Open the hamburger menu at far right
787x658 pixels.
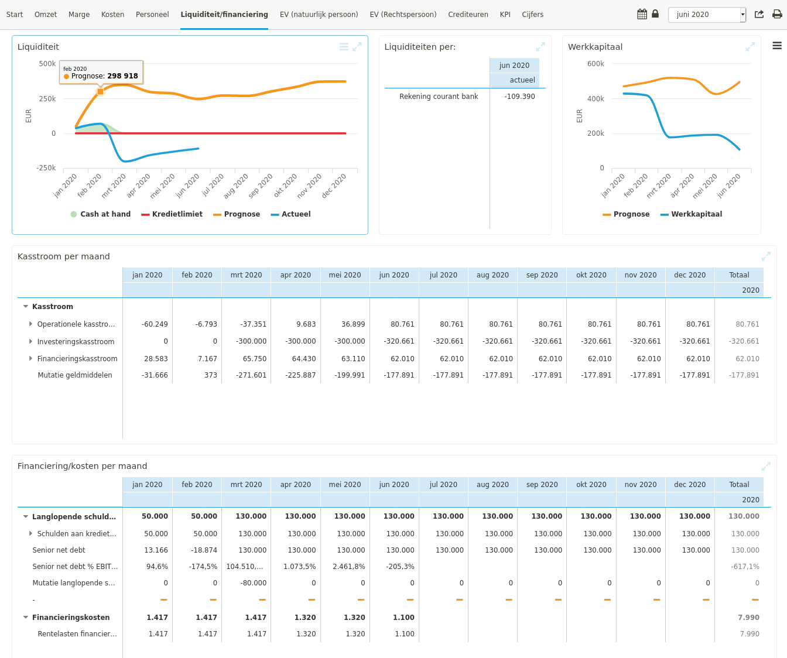777,46
